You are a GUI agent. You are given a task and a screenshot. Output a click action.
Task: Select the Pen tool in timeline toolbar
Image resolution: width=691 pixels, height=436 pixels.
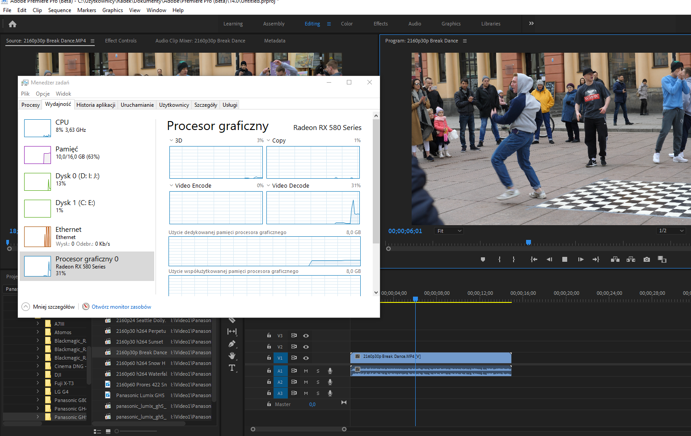point(232,344)
